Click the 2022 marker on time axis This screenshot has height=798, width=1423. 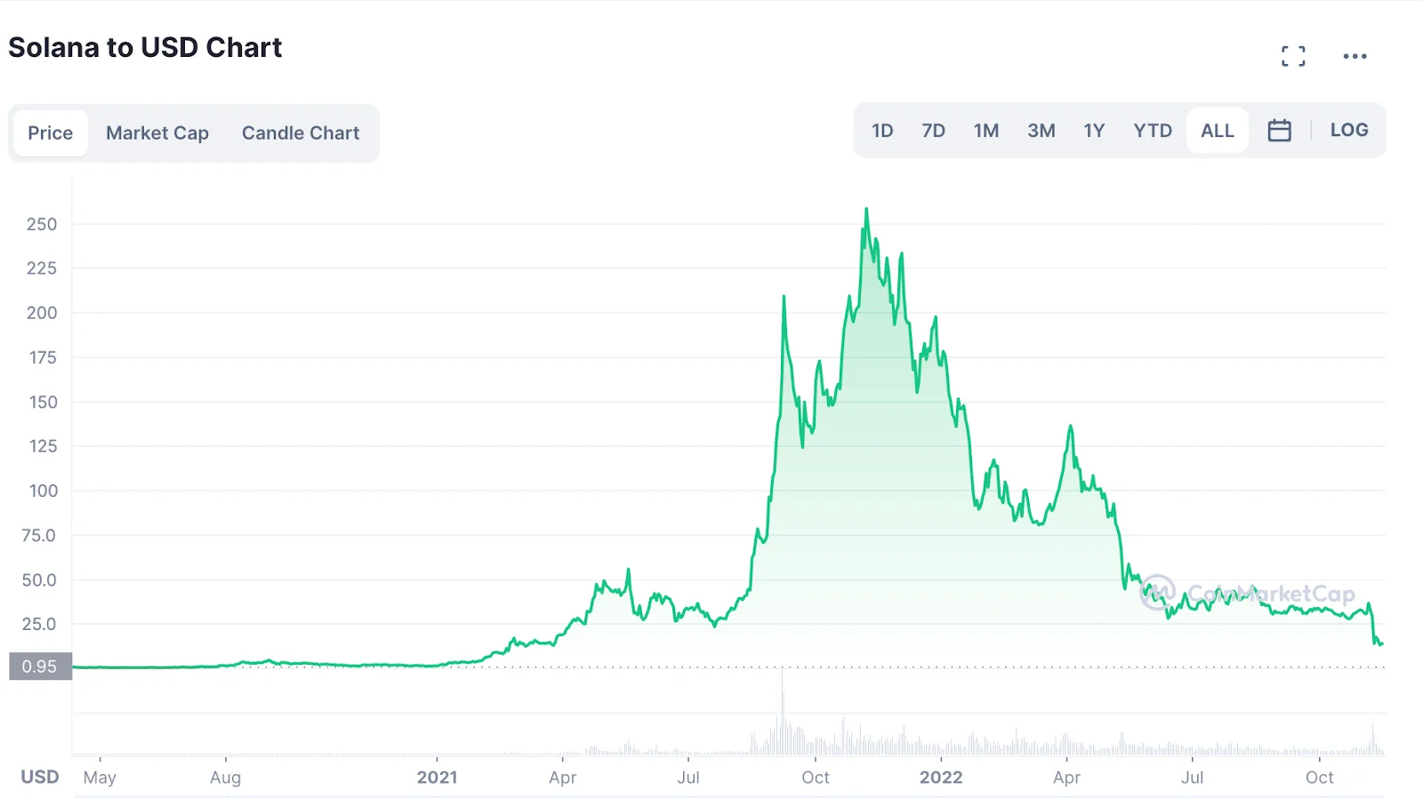[941, 778]
